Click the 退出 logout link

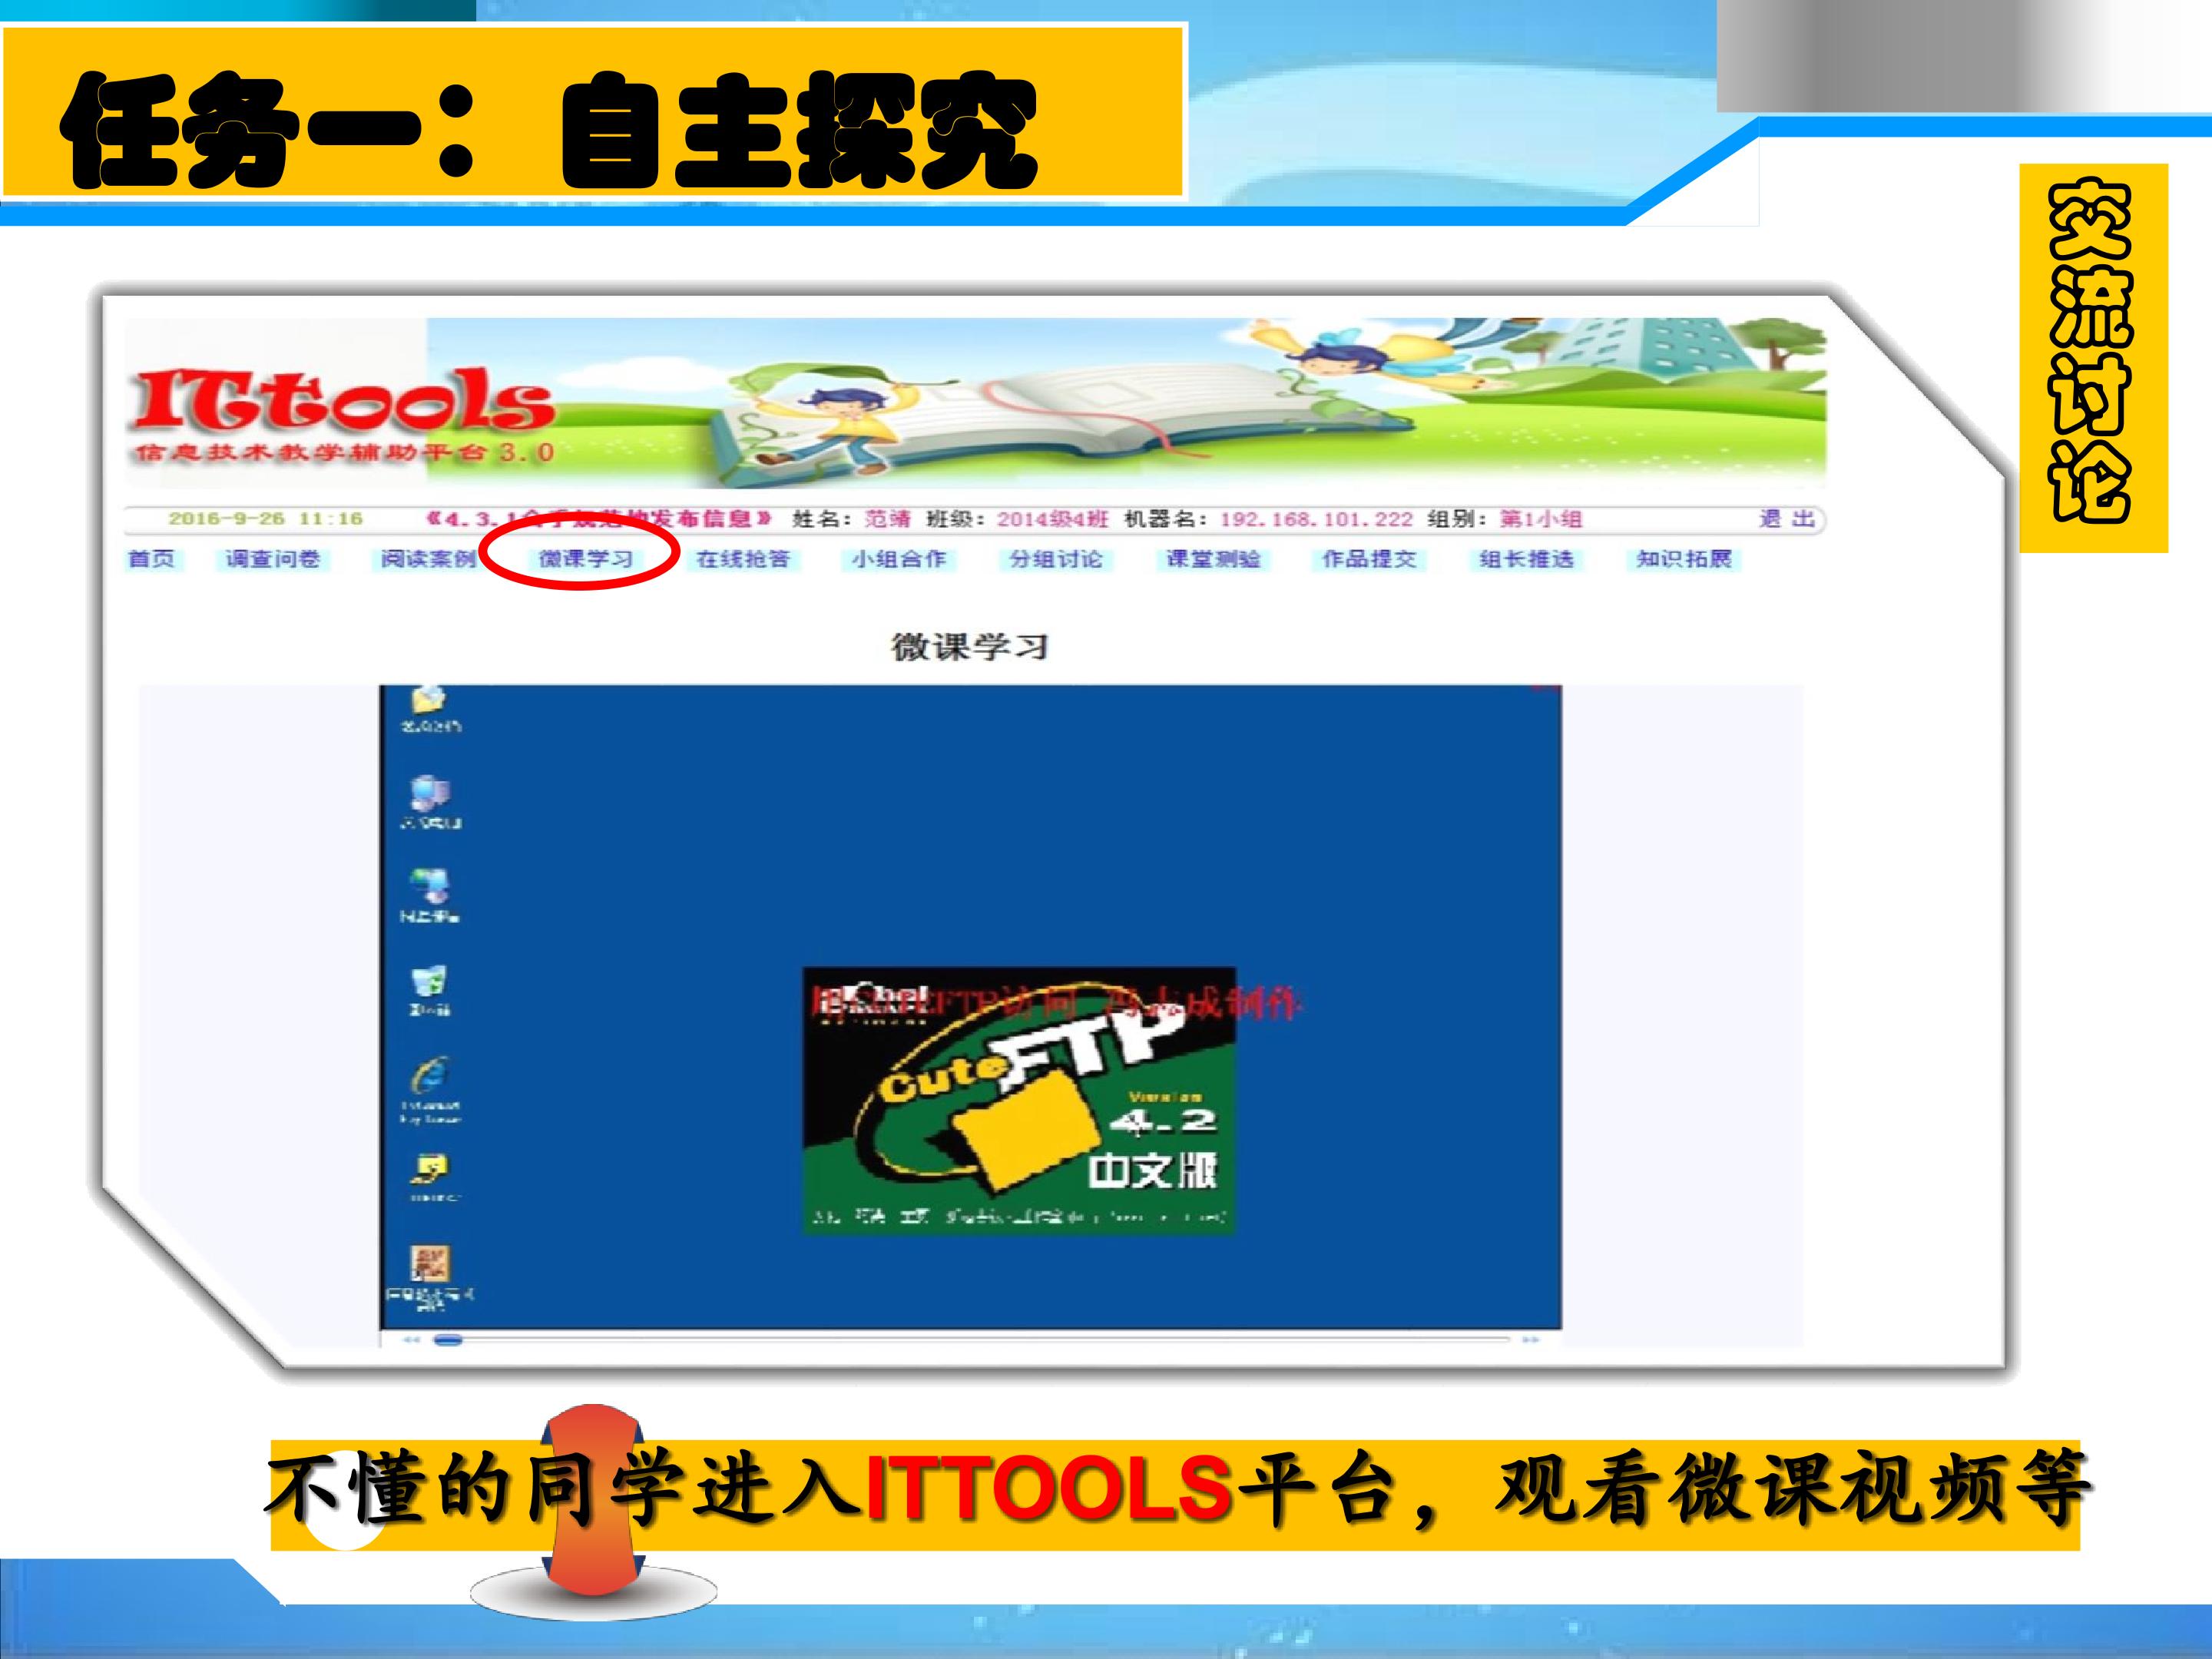1786,518
